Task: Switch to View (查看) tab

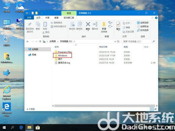Action: coord(57,18)
